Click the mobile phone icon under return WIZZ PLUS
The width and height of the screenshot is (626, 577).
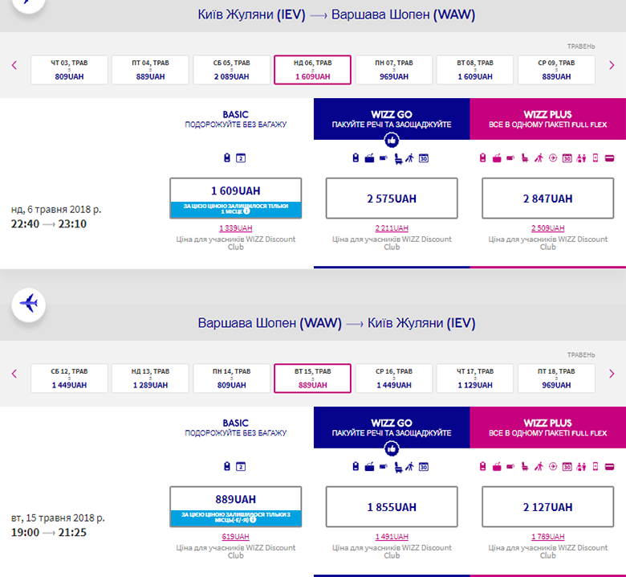click(x=596, y=466)
